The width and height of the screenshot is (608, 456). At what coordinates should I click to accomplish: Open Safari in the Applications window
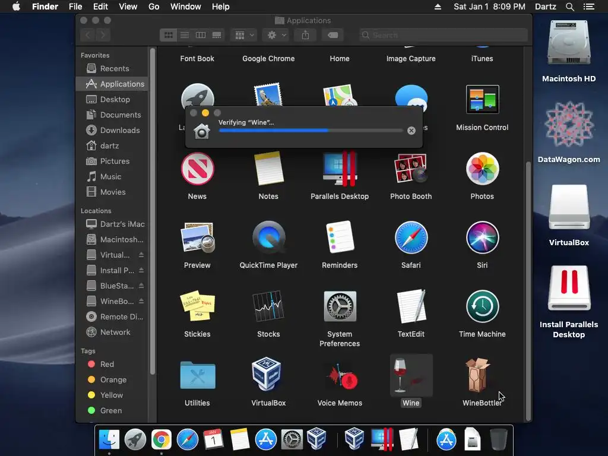(x=411, y=237)
